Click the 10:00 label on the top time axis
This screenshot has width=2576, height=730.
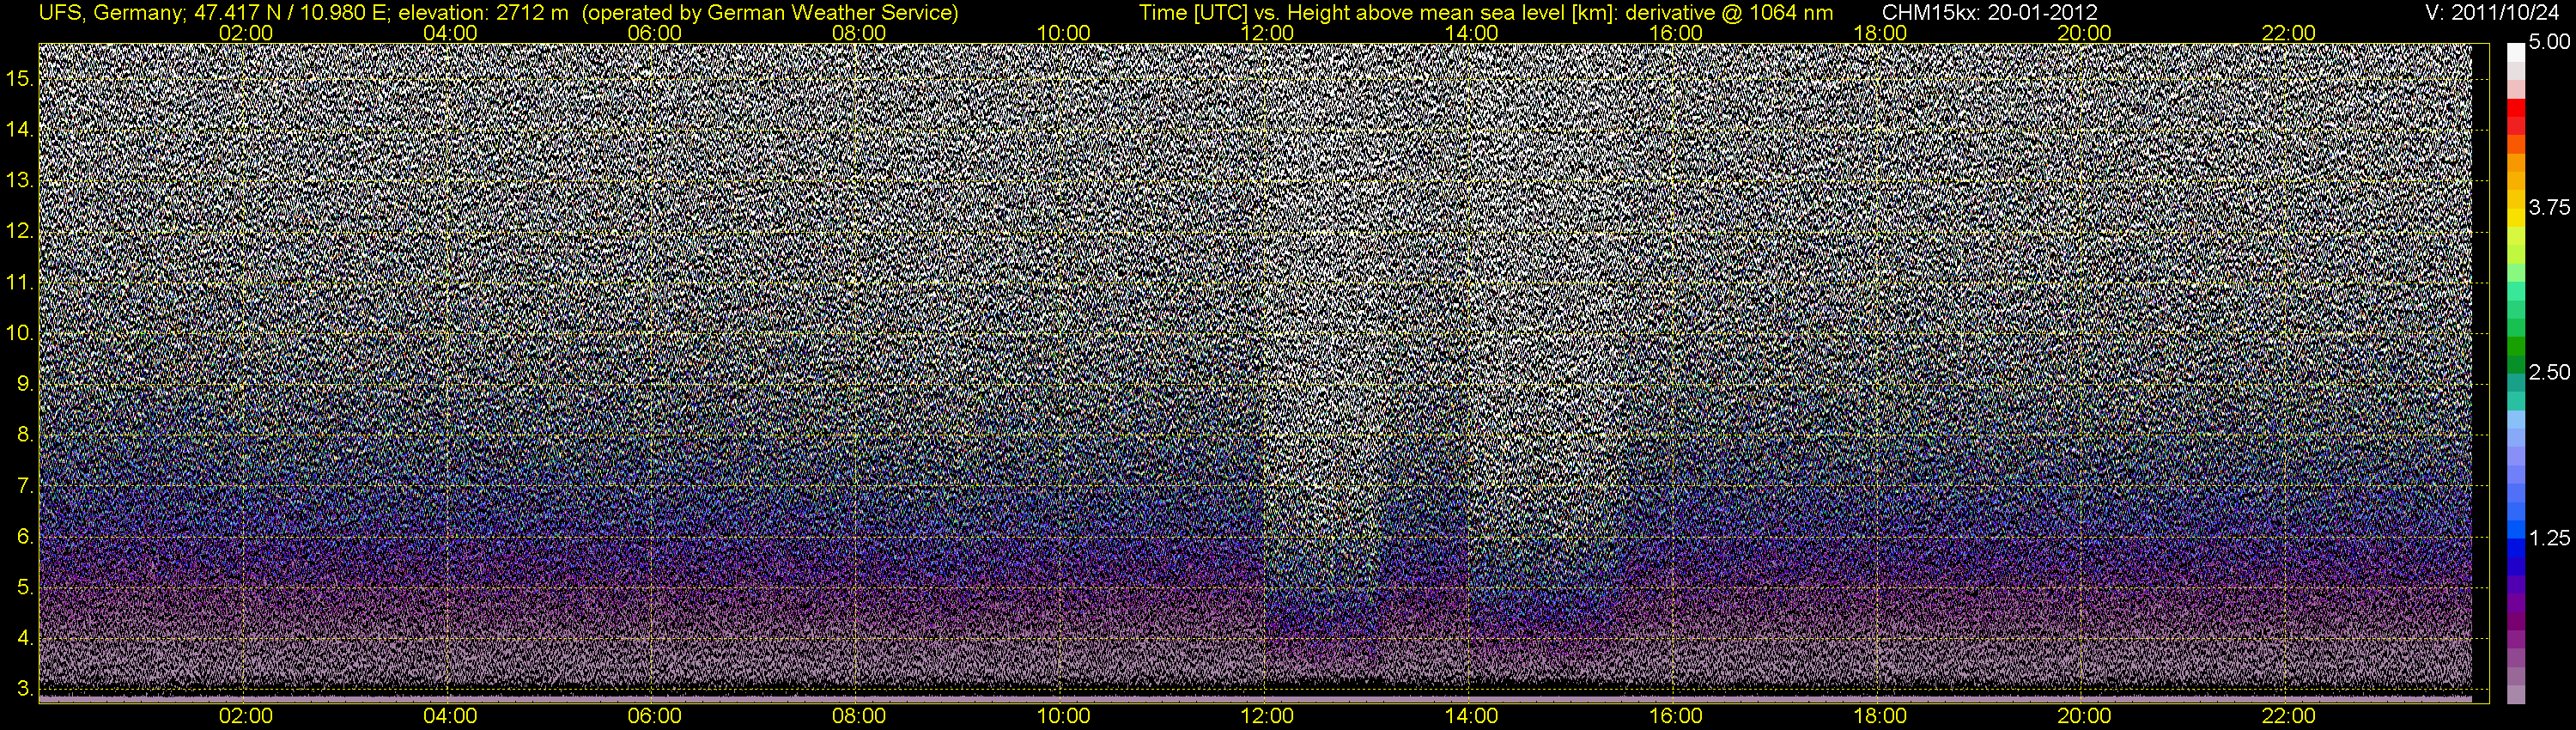(x=1063, y=33)
